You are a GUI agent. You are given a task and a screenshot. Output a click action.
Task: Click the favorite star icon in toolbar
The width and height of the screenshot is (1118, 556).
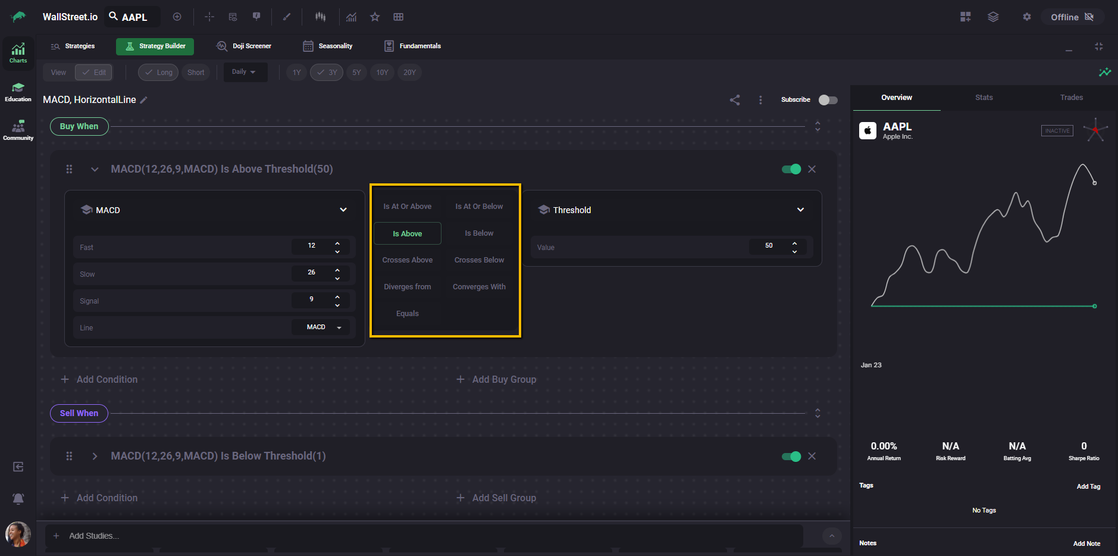[x=375, y=17]
